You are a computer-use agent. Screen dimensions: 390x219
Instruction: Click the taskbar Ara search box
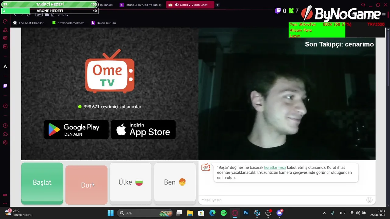(145, 213)
